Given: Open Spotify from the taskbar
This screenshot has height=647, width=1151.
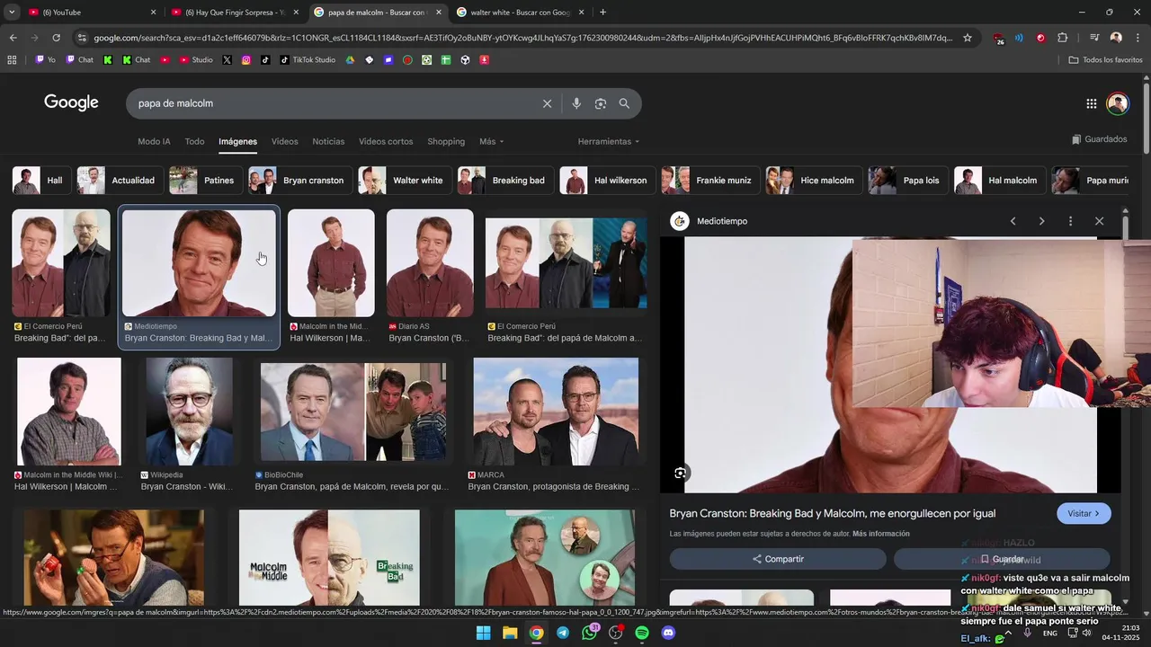Looking at the screenshot, I should tap(642, 633).
